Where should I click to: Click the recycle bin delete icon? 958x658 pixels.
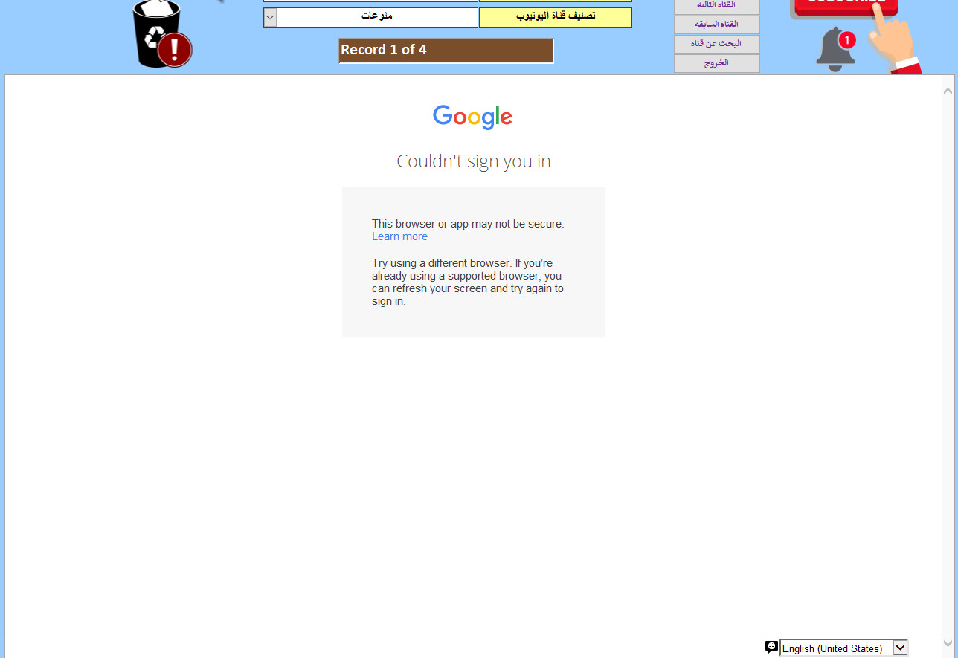point(162,34)
